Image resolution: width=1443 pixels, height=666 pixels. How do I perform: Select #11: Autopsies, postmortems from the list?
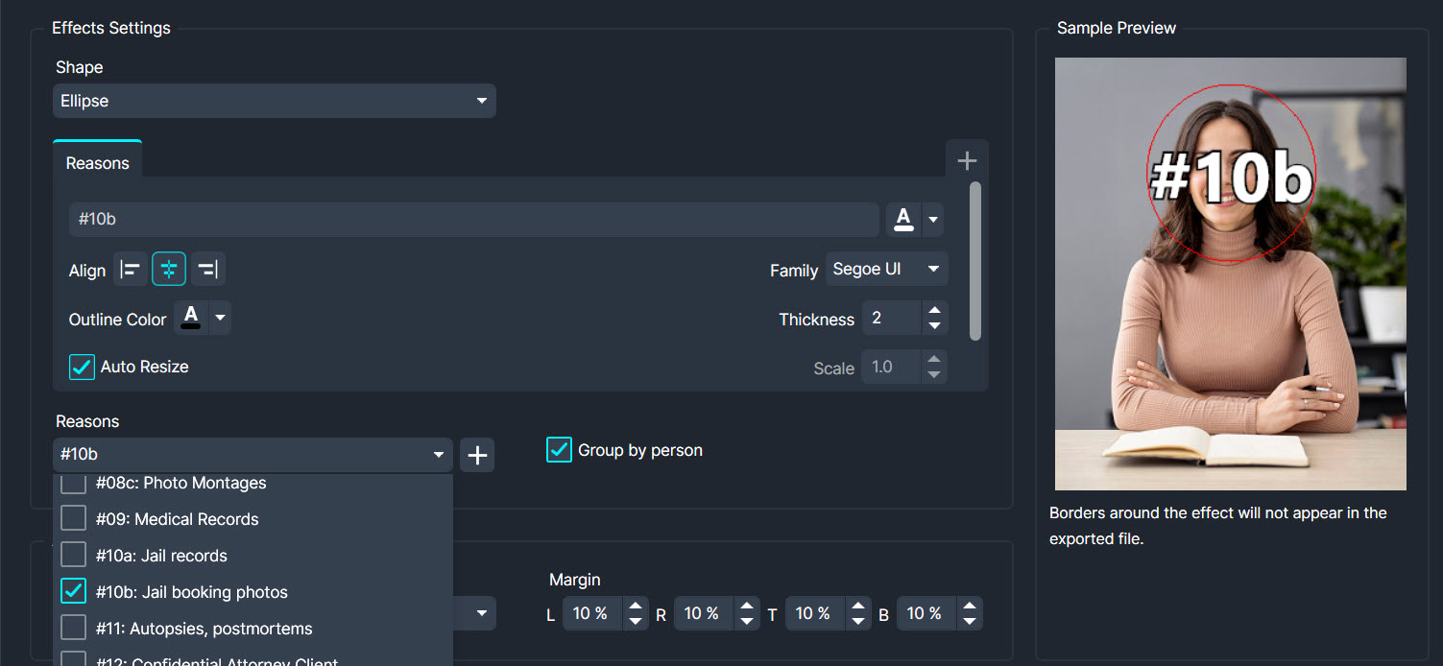[x=73, y=628]
